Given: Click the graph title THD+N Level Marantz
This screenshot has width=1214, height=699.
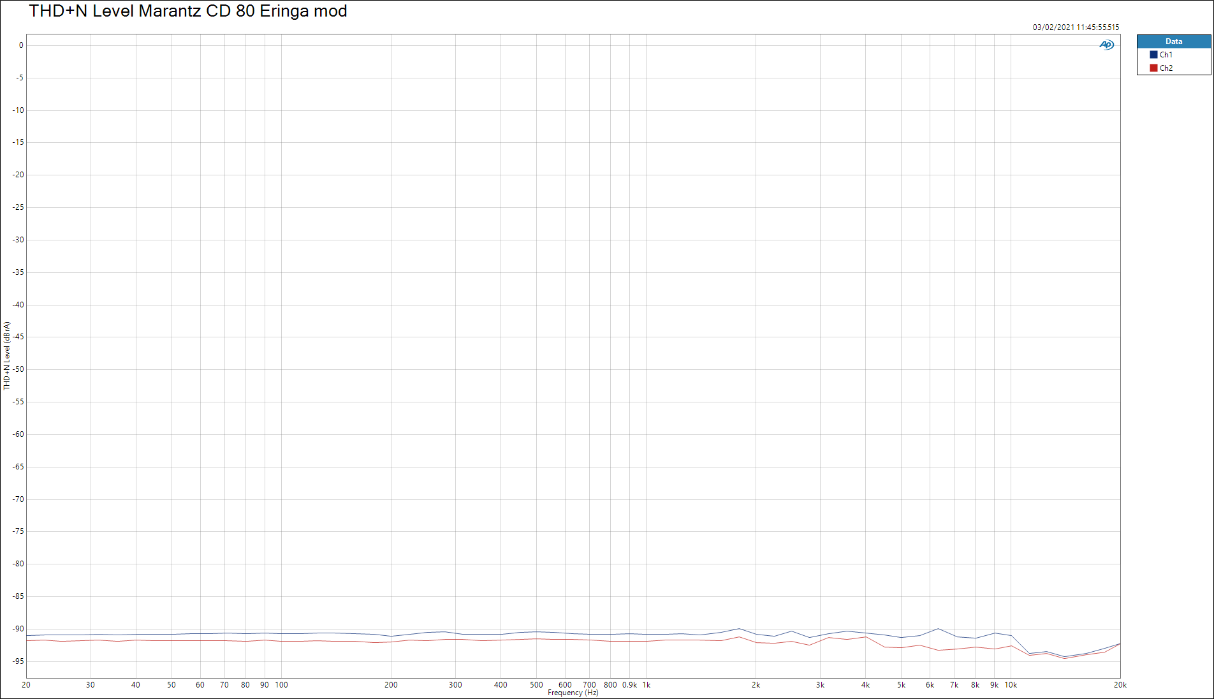Looking at the screenshot, I should pyautogui.click(x=188, y=11).
